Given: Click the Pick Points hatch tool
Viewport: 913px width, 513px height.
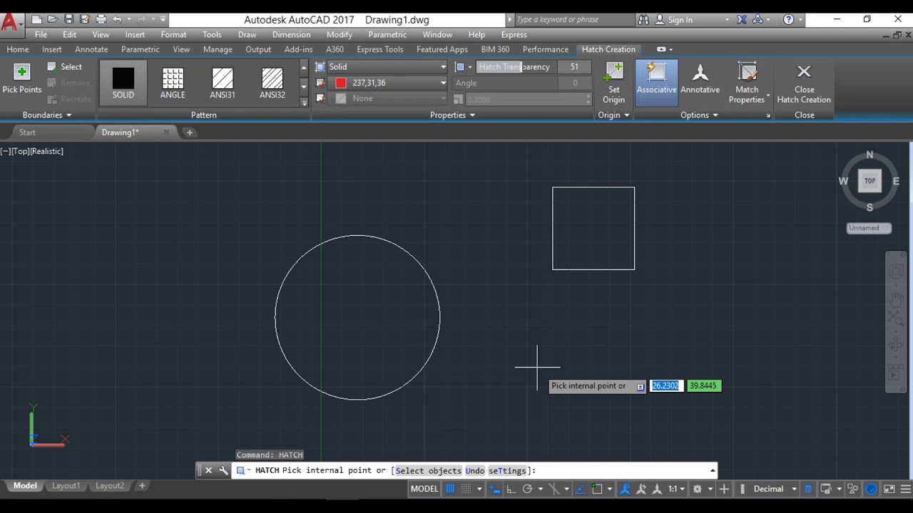Looking at the screenshot, I should tap(21, 79).
